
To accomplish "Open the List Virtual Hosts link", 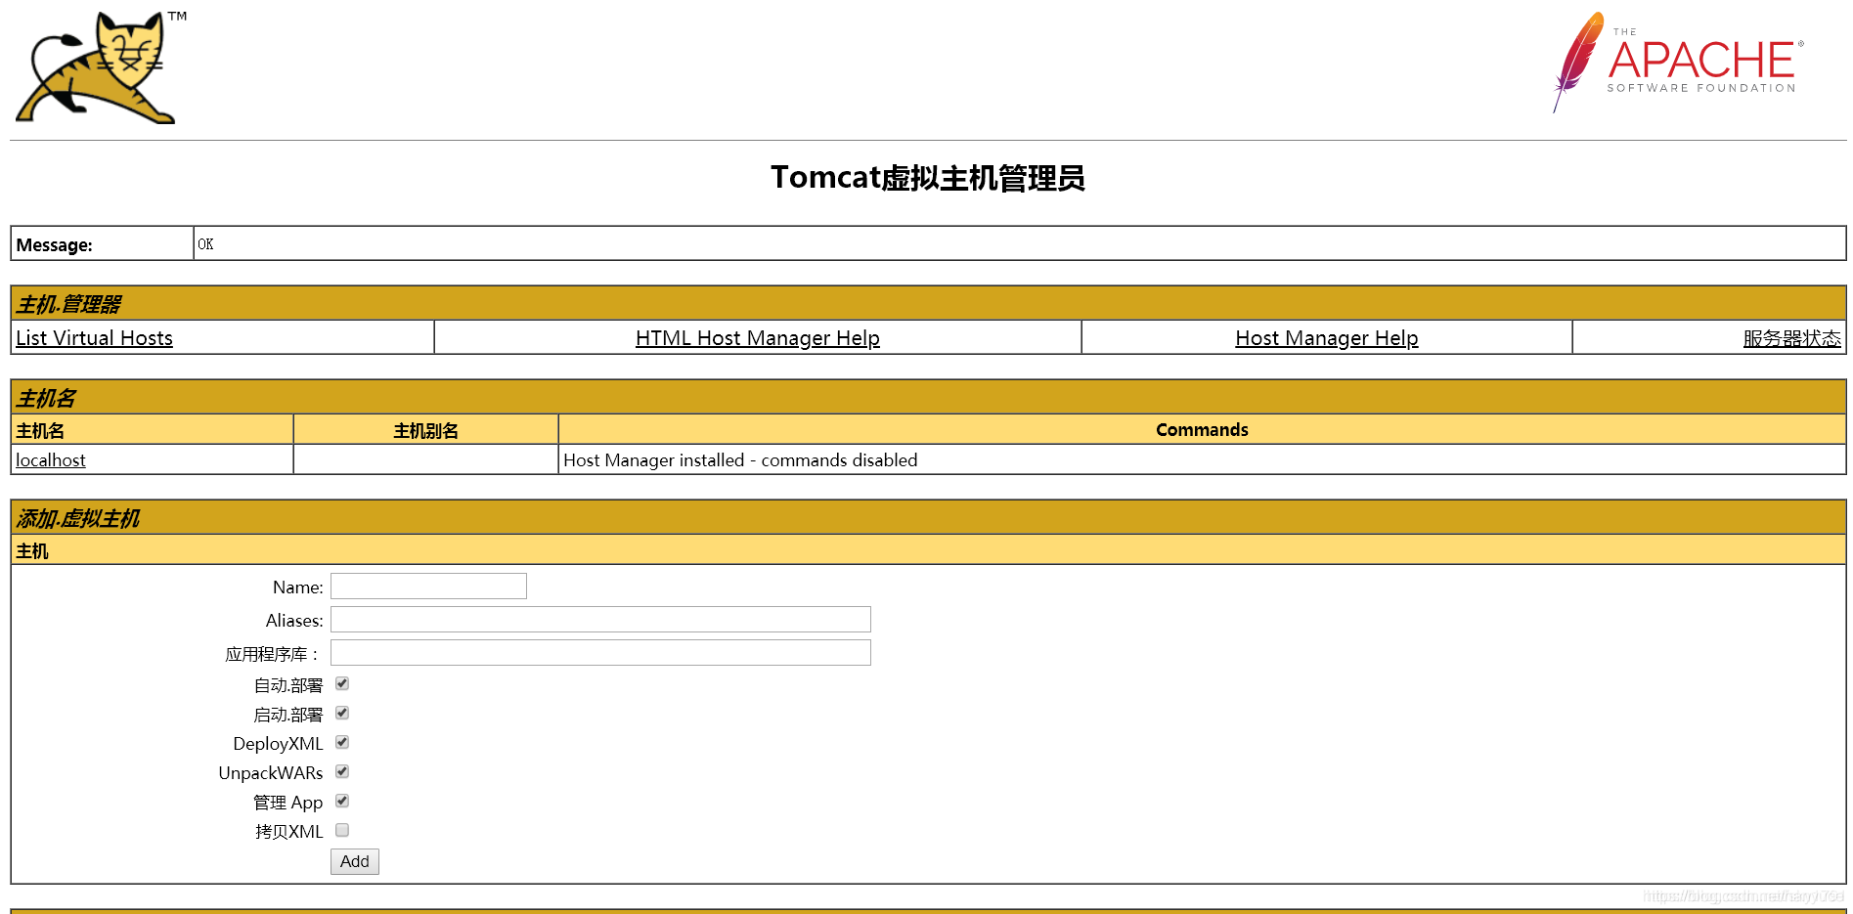I will point(94,338).
